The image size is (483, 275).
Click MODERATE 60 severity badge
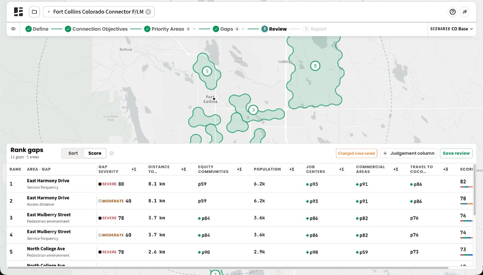coord(115,235)
